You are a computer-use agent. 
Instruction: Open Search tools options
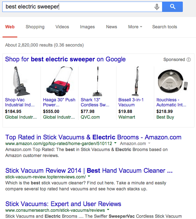tap(165, 27)
